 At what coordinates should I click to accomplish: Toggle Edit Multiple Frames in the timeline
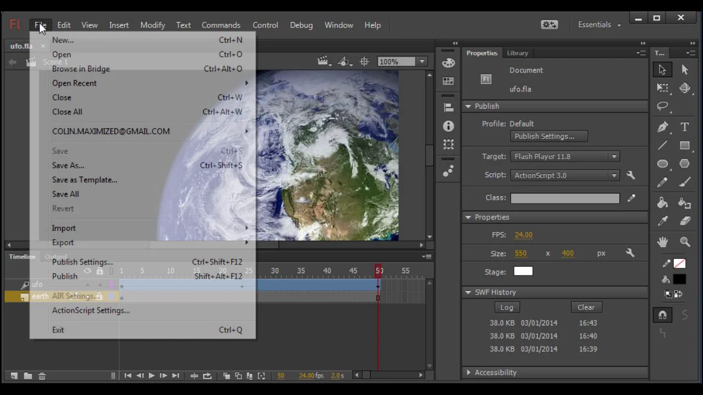(249, 376)
